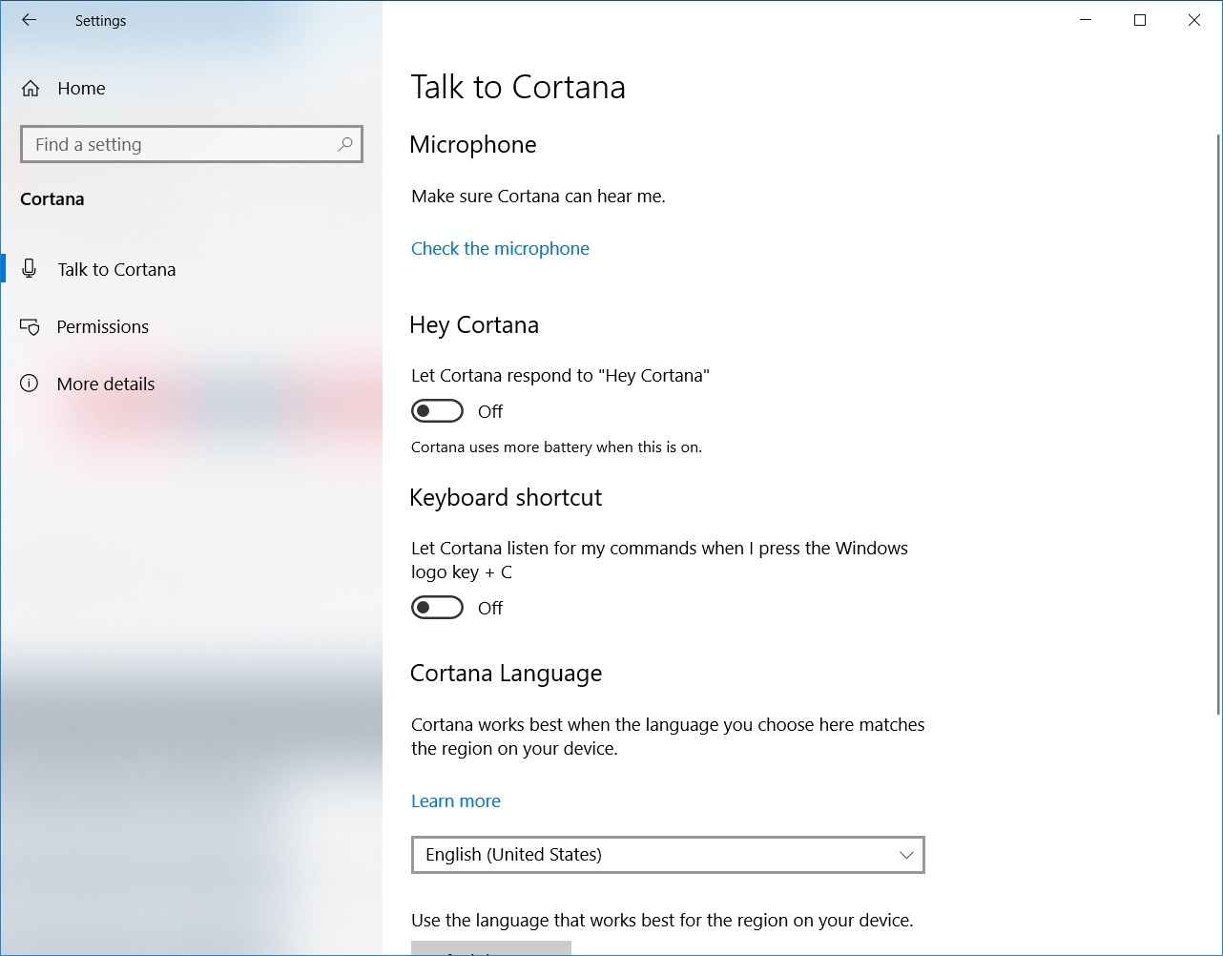Focus the Find a setting search box
This screenshot has width=1223, height=956.
[191, 144]
